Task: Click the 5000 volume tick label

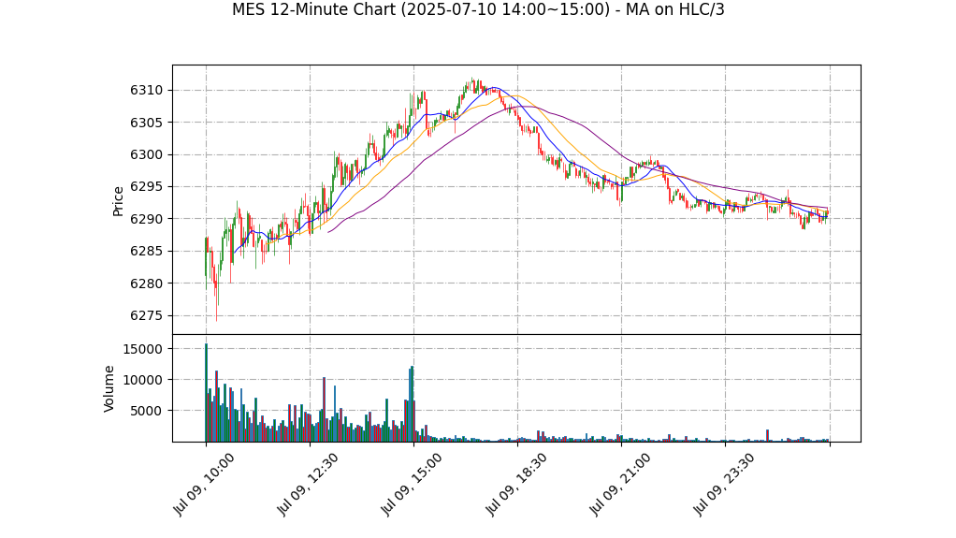Action: point(146,411)
